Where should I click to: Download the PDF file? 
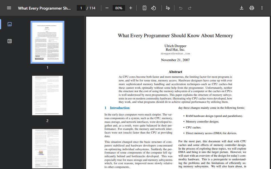[242, 8]
